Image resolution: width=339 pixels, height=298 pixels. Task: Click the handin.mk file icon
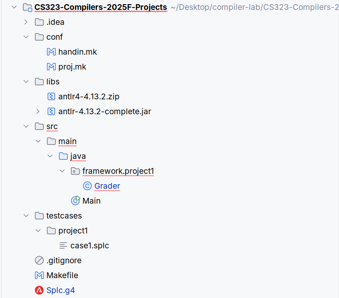(51, 52)
